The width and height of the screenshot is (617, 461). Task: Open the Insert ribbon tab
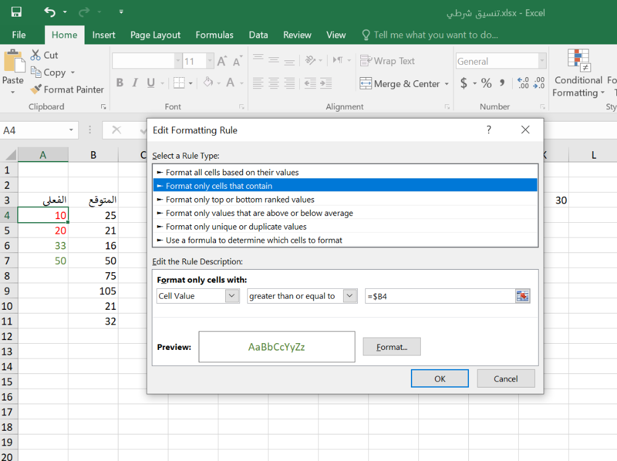click(104, 35)
